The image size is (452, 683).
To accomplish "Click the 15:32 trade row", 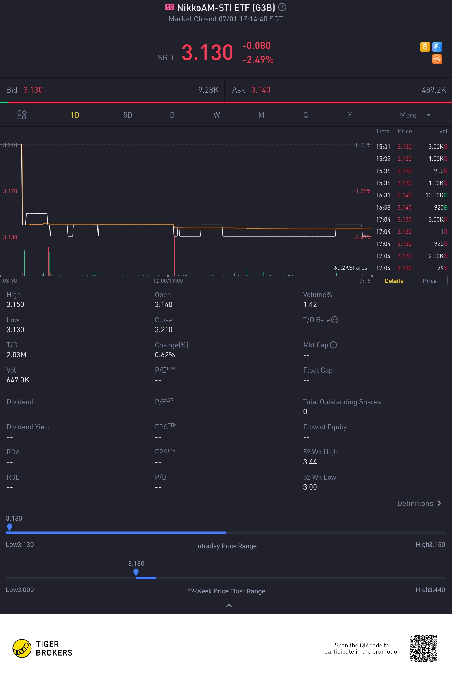I will click(412, 159).
